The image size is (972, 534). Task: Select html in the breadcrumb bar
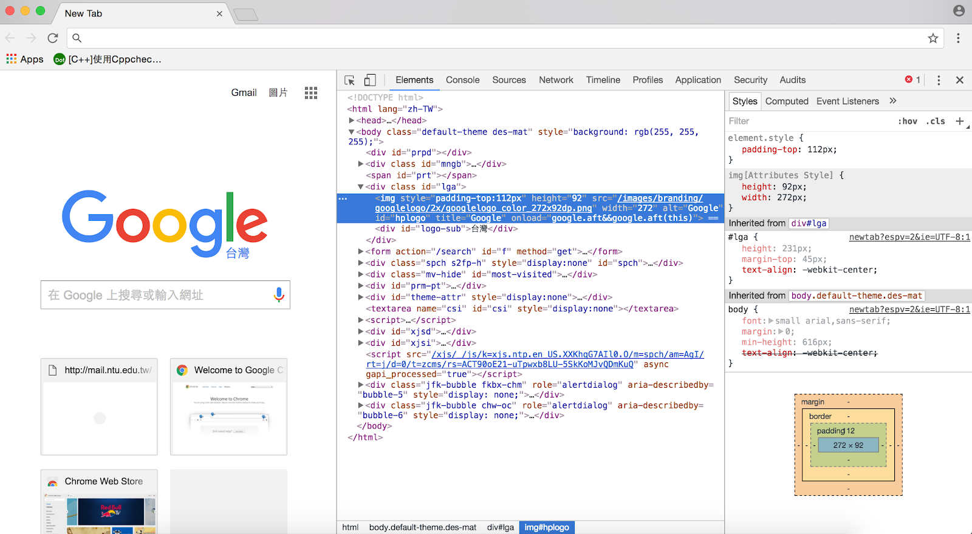351,527
